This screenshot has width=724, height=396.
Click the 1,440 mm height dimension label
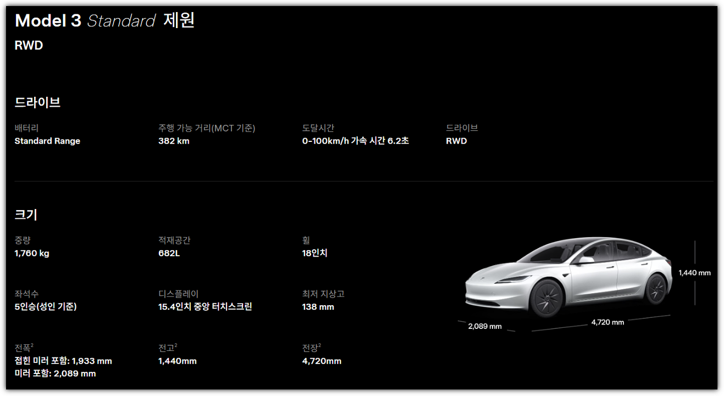694,272
